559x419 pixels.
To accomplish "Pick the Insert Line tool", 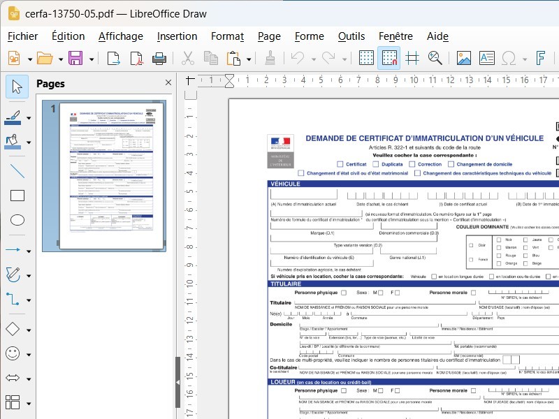I will (x=17, y=170).
